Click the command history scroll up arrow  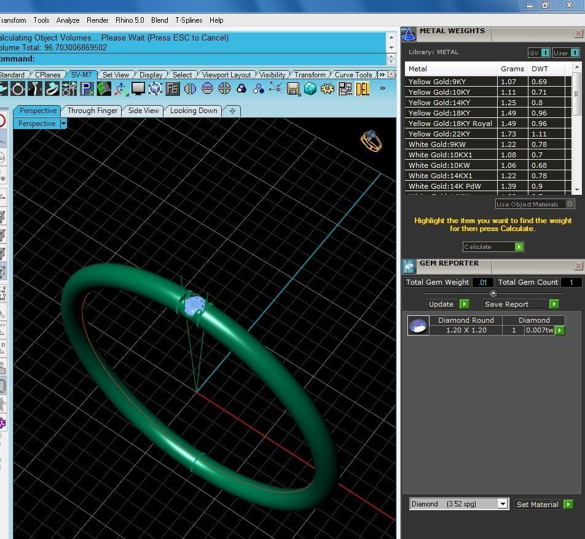click(x=391, y=37)
